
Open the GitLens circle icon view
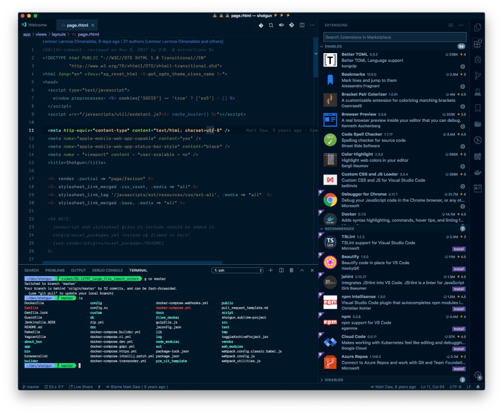478,140
